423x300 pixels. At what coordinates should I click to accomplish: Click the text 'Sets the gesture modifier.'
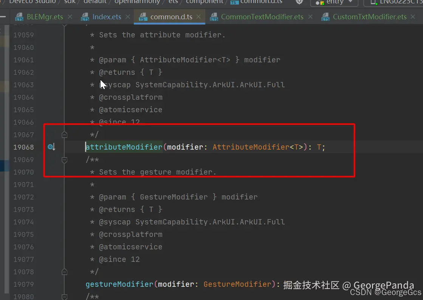click(x=158, y=172)
